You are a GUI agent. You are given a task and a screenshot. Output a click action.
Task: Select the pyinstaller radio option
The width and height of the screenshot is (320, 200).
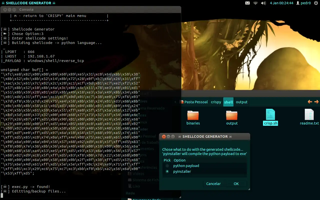click(x=167, y=171)
